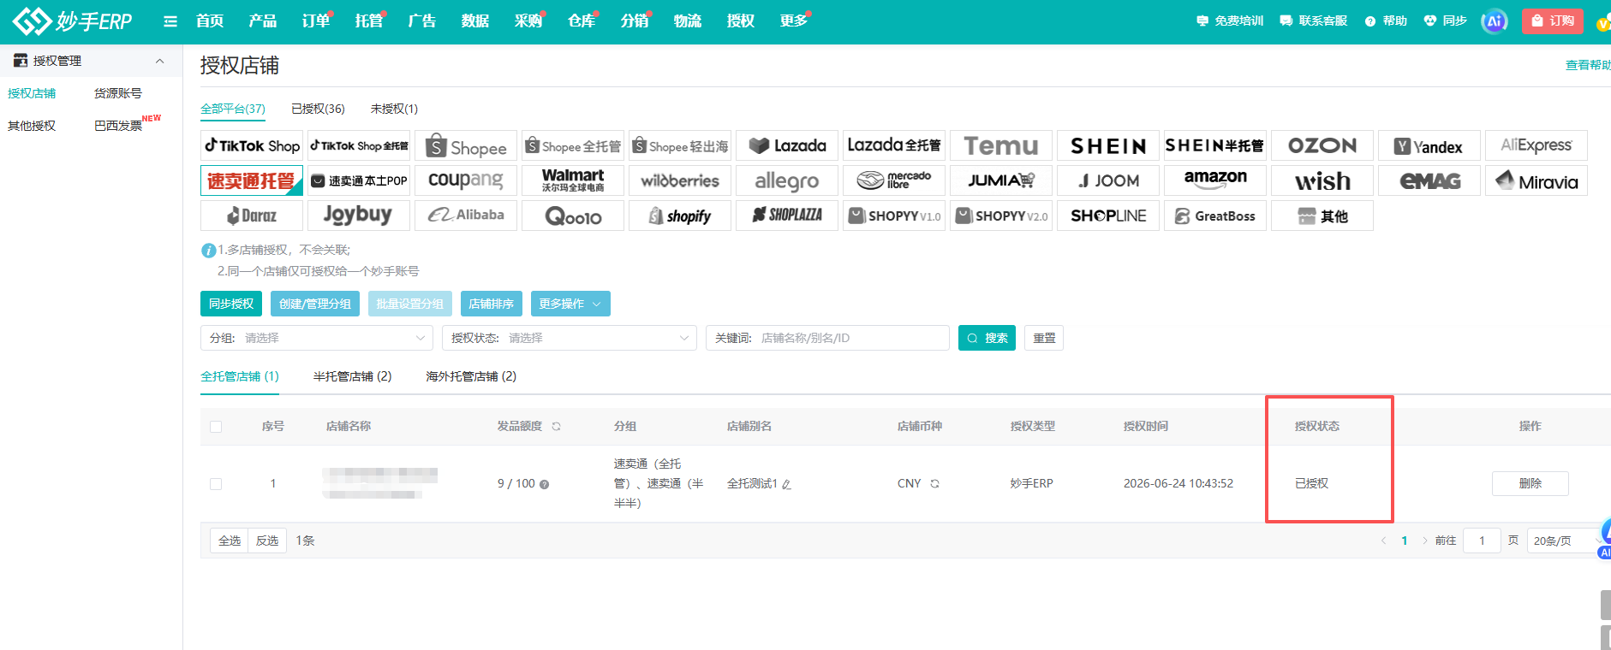Open the 分组 dropdown

pyautogui.click(x=317, y=338)
